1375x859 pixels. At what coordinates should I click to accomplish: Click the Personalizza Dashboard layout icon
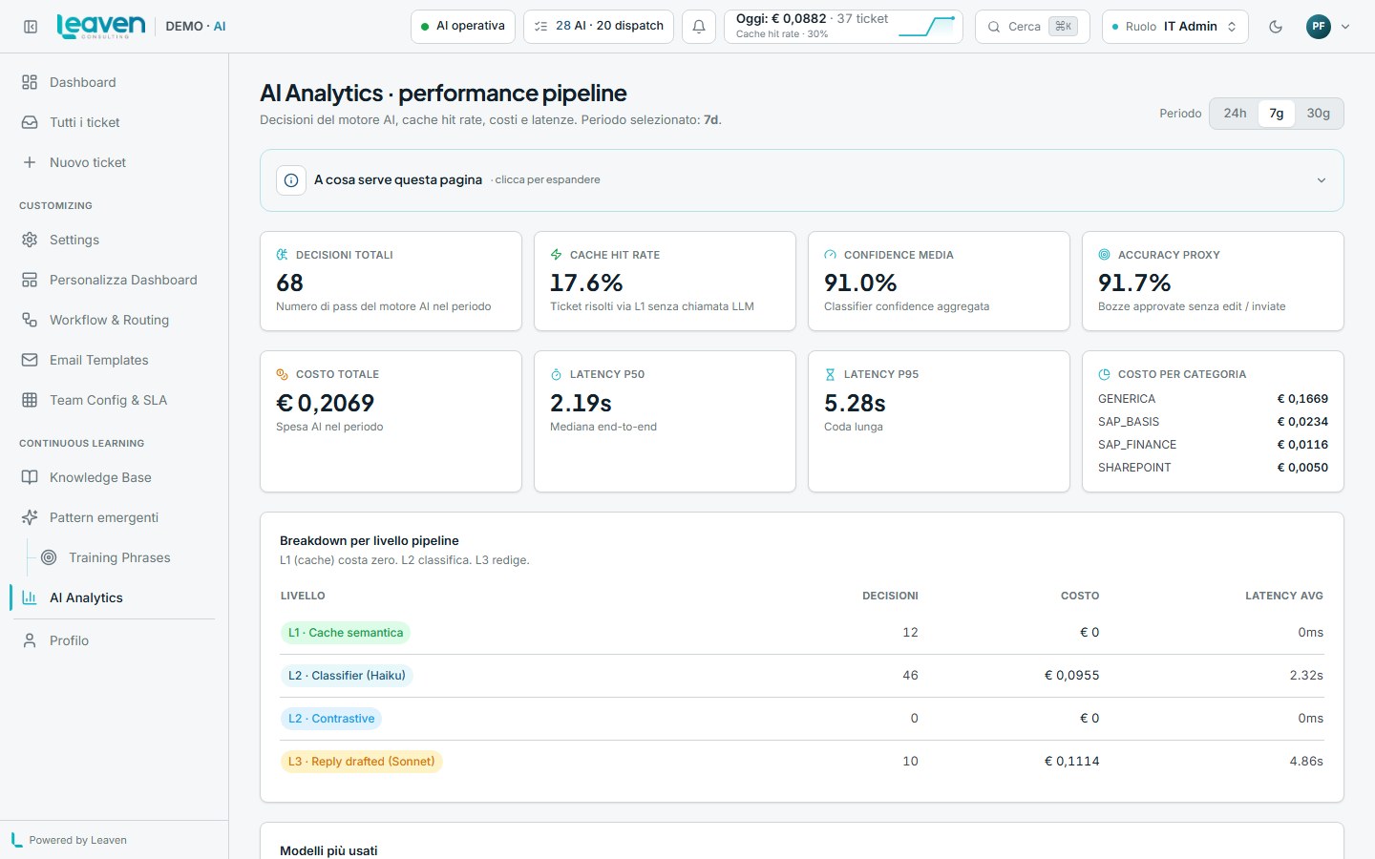(30, 280)
